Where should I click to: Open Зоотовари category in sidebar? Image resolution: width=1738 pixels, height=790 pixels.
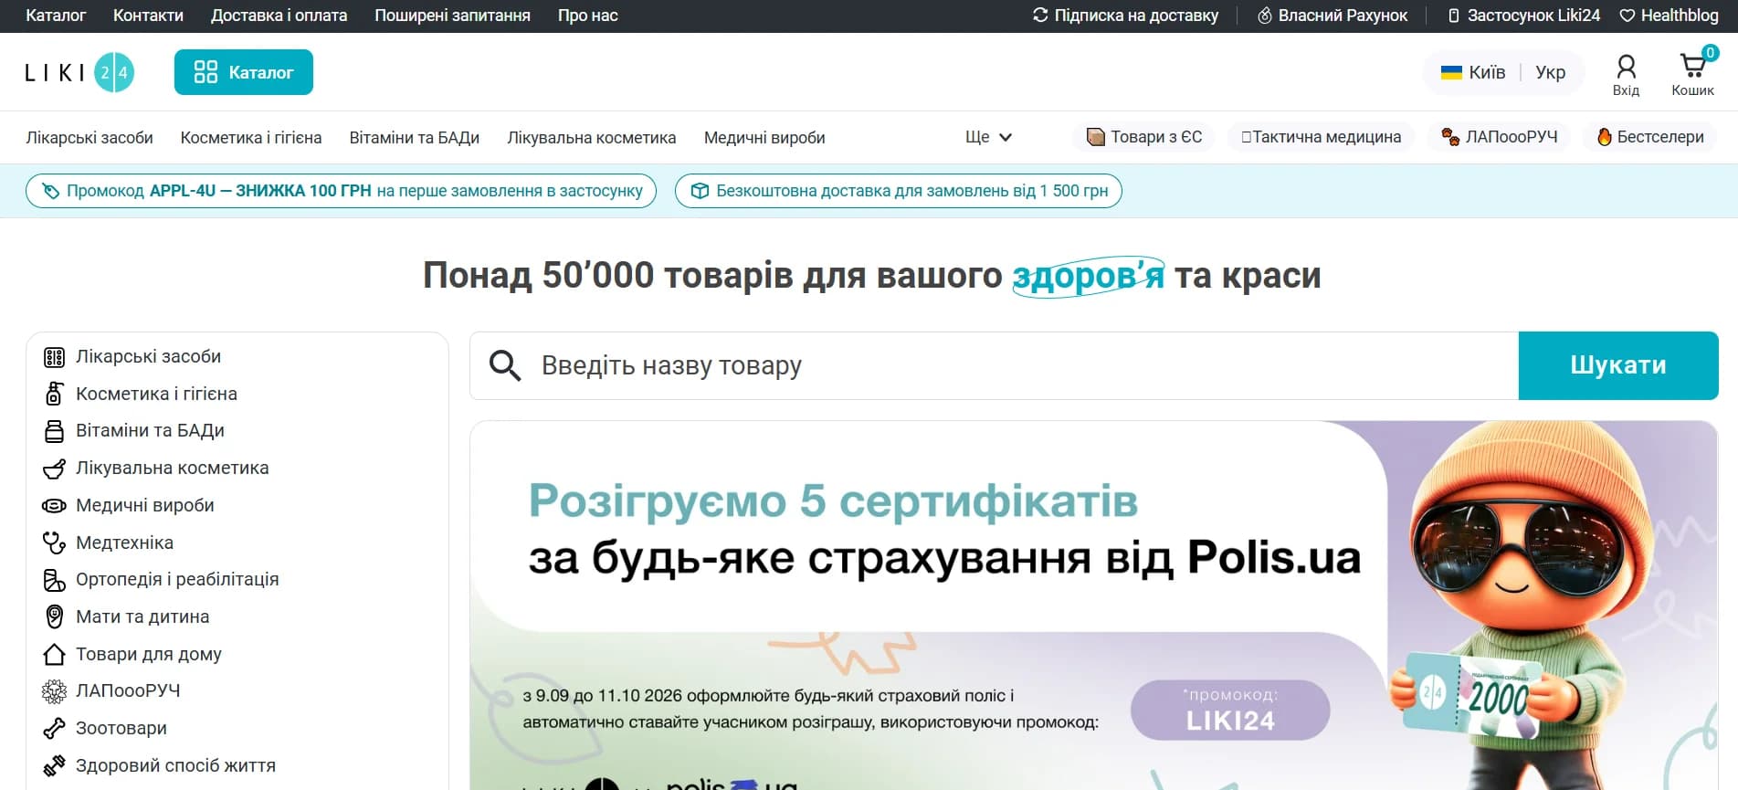point(121,728)
